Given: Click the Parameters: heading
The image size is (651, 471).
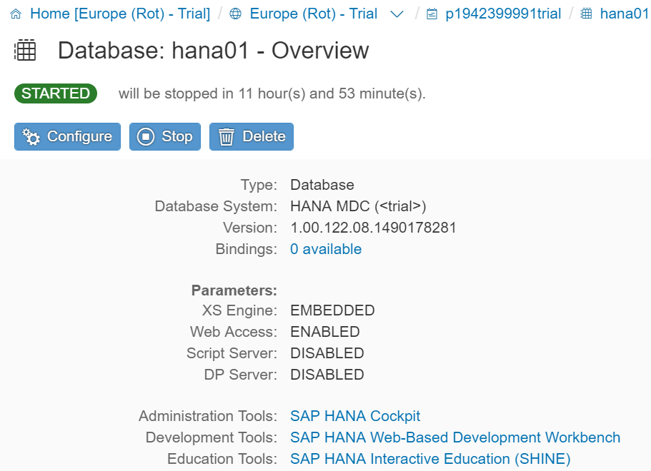Looking at the screenshot, I should pyautogui.click(x=234, y=290).
